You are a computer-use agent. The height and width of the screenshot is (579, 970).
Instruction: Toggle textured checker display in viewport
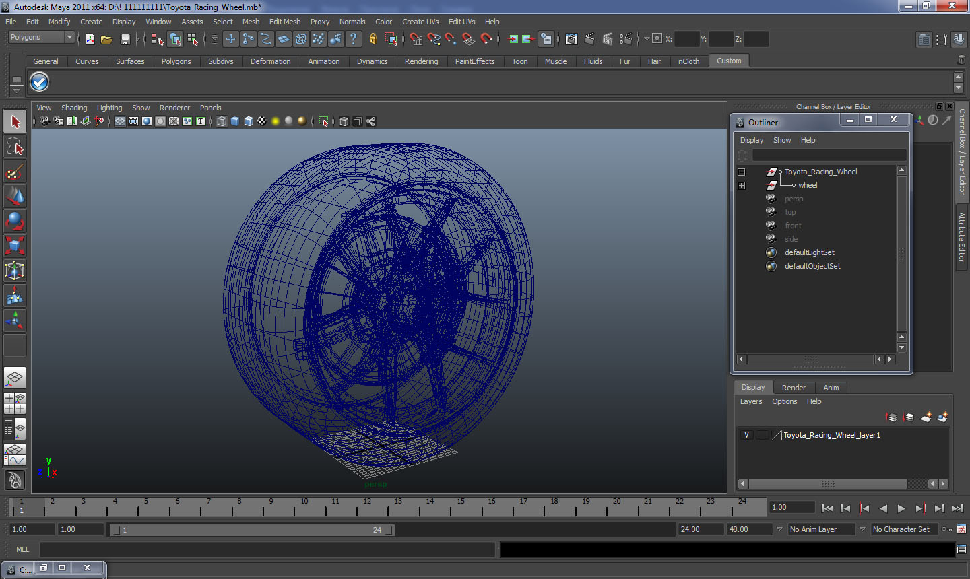click(262, 121)
